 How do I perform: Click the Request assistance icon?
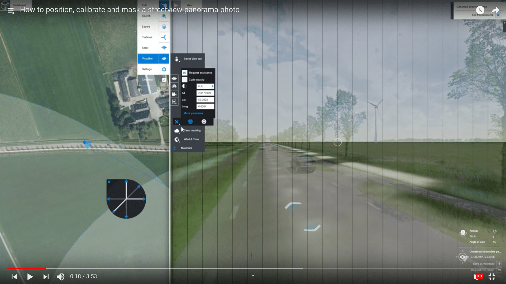[185, 73]
